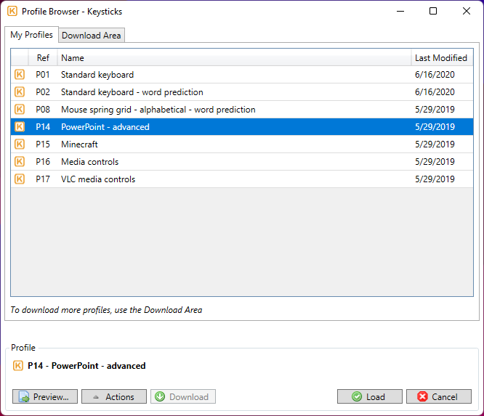Click the 5/29/2019 date in the P08 row
484x416 pixels.
[x=435, y=110]
